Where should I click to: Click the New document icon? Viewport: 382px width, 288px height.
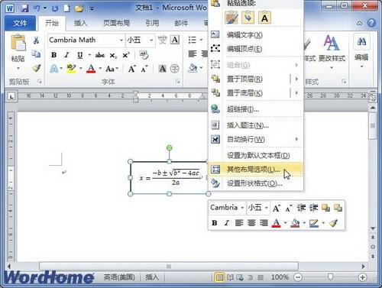point(66,8)
